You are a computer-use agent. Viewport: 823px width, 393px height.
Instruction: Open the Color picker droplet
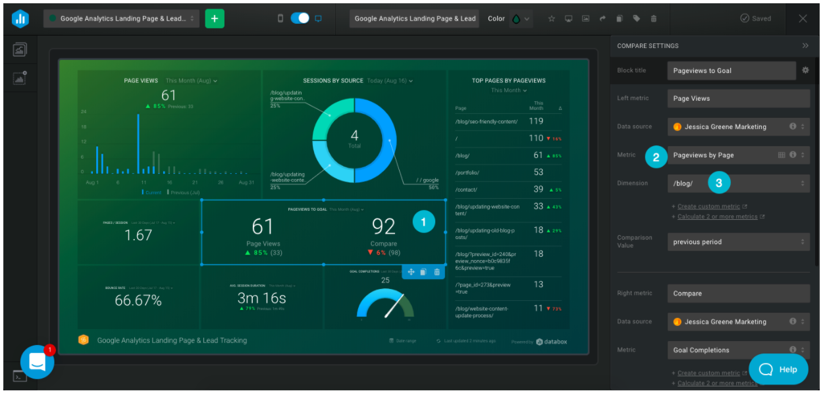(x=519, y=18)
